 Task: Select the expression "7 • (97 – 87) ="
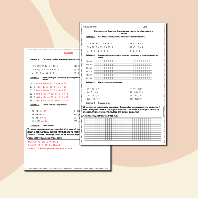[136, 89]
